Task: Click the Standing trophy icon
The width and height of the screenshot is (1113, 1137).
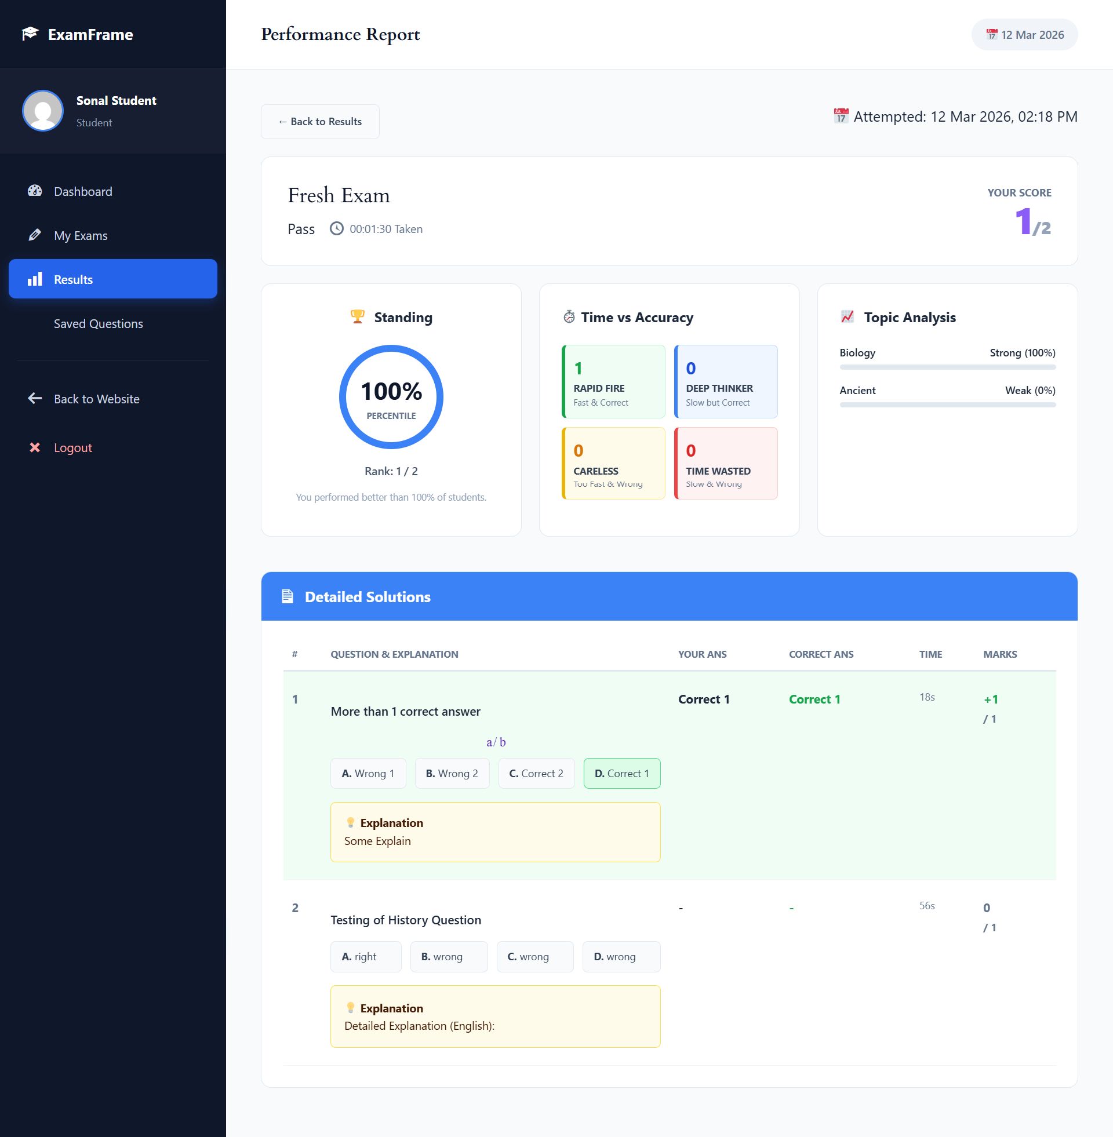Action: tap(357, 316)
